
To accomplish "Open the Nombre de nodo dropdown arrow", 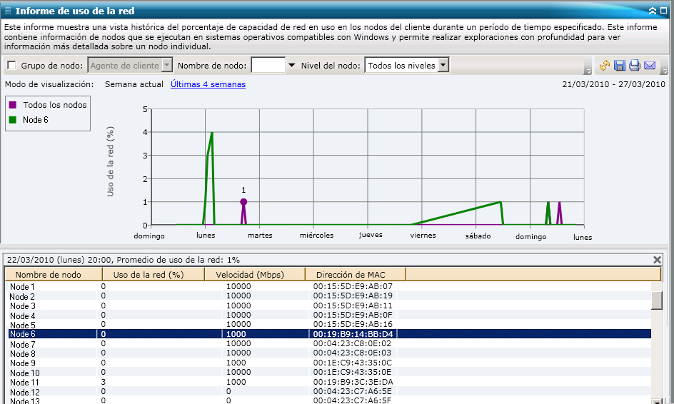I will point(291,66).
